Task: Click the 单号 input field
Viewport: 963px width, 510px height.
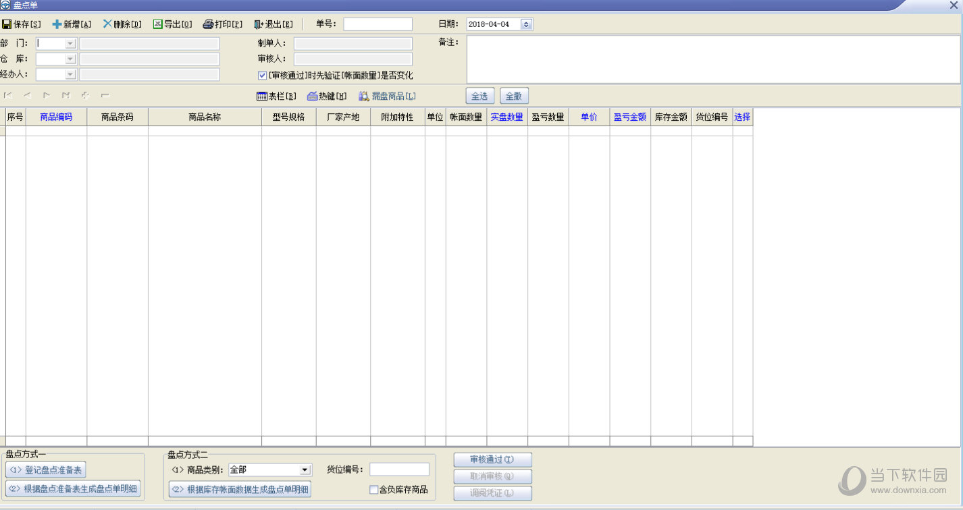Action: [378, 24]
